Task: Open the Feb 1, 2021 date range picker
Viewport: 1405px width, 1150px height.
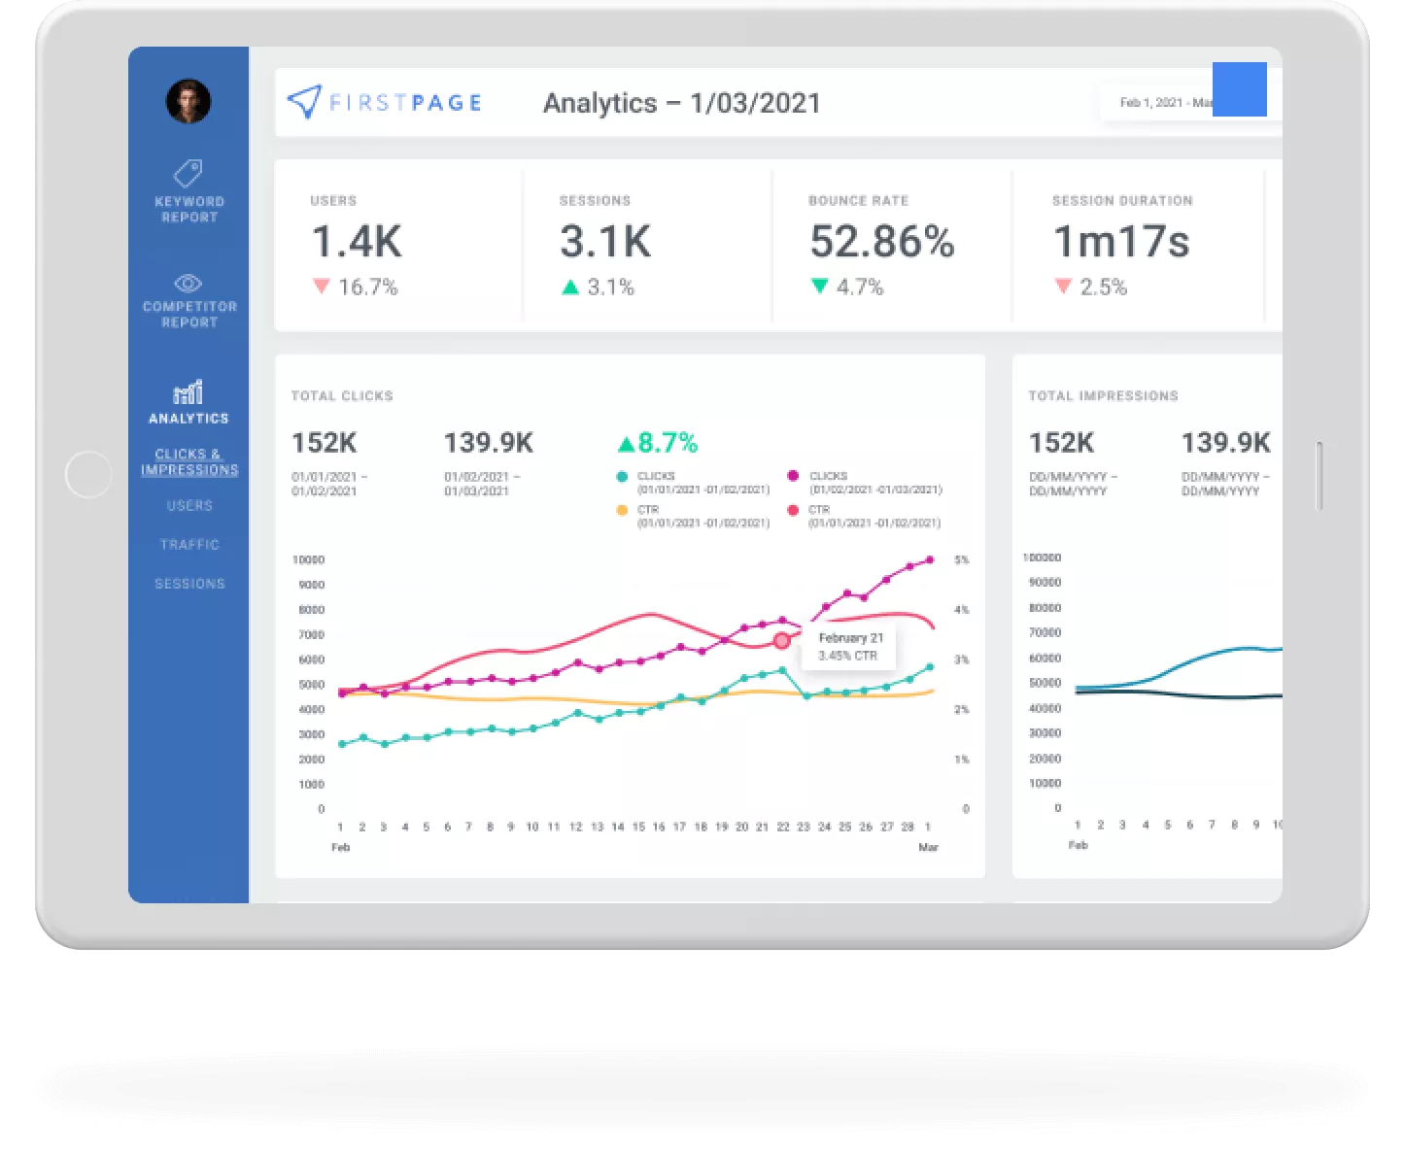Action: pyautogui.click(x=1156, y=102)
